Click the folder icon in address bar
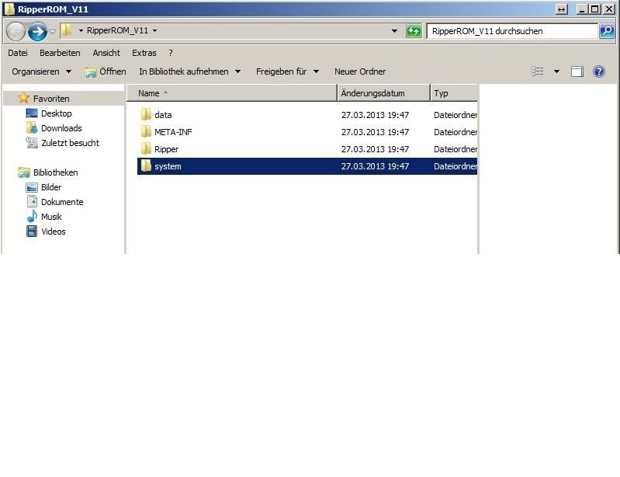This screenshot has width=620, height=477. (x=67, y=30)
